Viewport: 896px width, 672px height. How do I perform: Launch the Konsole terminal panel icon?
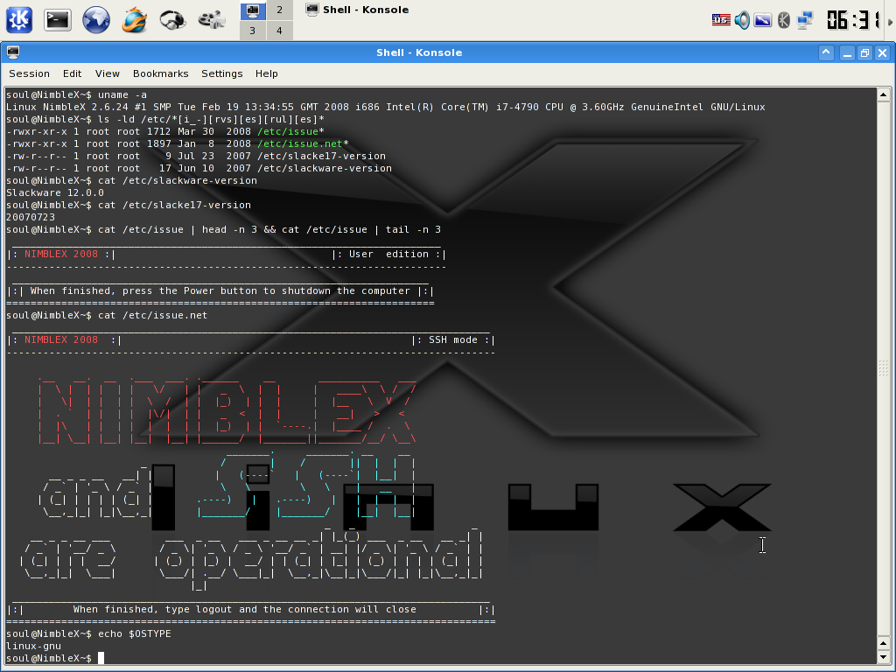click(58, 20)
